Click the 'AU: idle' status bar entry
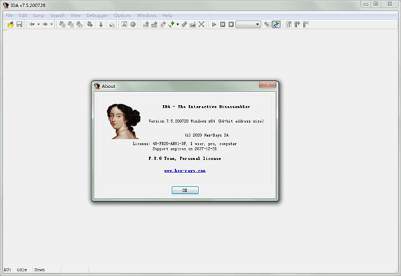 coord(15,270)
